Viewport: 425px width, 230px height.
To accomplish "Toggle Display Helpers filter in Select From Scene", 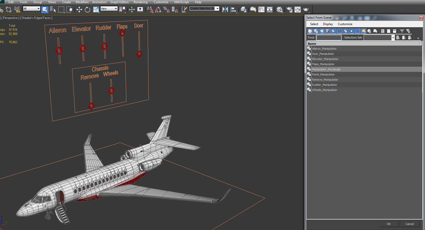I will (x=334, y=31).
